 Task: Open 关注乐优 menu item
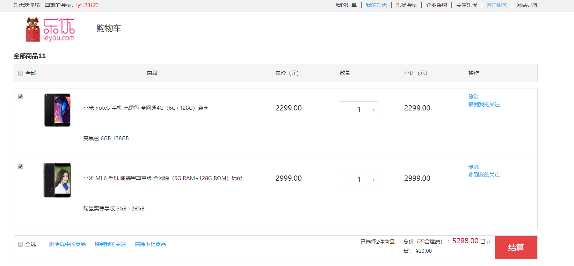(467, 5)
